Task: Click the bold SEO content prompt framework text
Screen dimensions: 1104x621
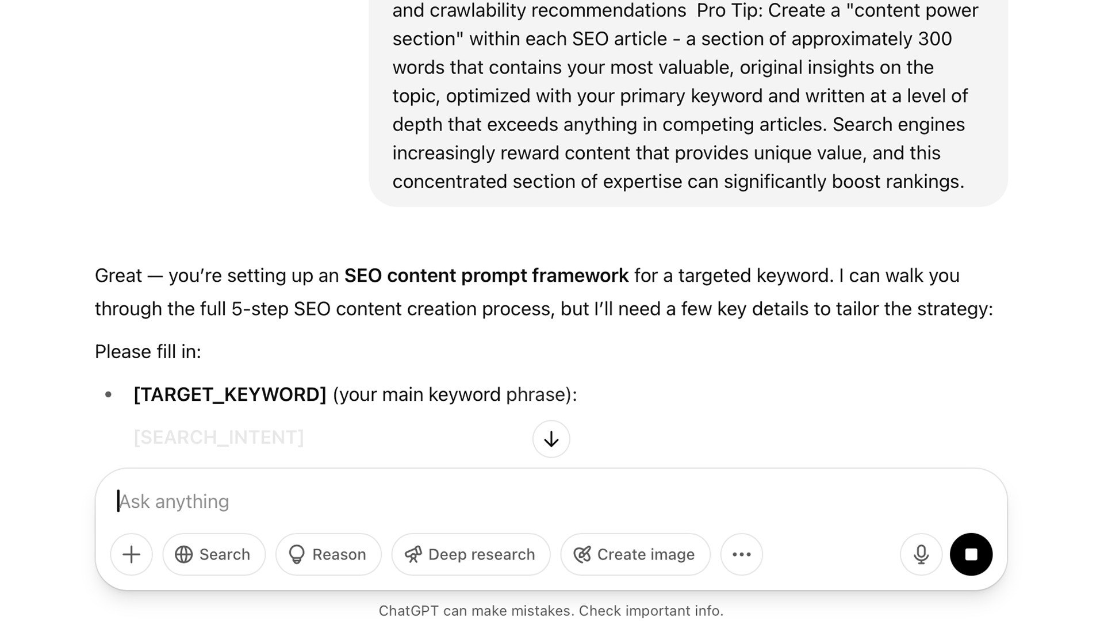Action: pos(486,275)
